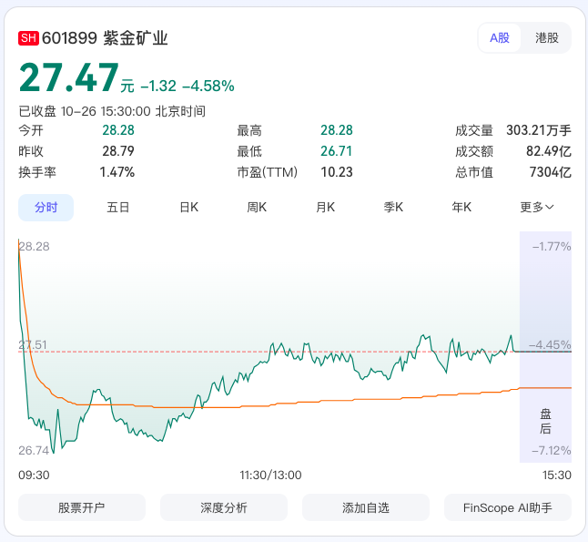Show the 年K chart tab

tap(461, 208)
